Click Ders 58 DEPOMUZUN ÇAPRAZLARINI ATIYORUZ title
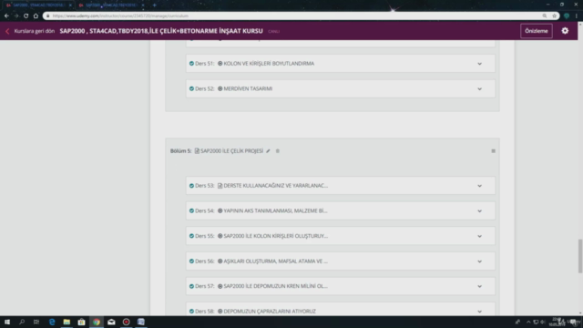Image resolution: width=583 pixels, height=328 pixels. pos(270,312)
